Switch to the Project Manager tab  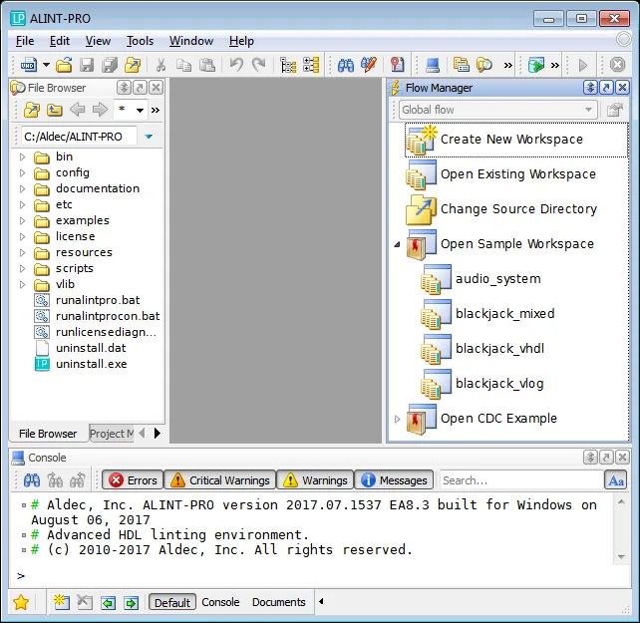[112, 434]
